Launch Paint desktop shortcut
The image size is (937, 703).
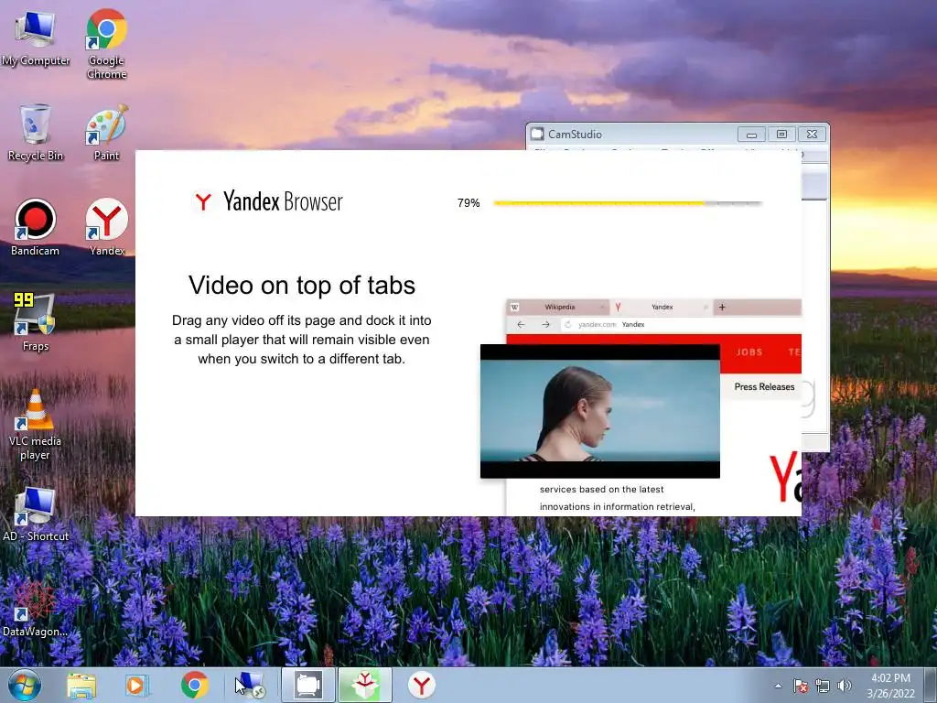(x=106, y=133)
